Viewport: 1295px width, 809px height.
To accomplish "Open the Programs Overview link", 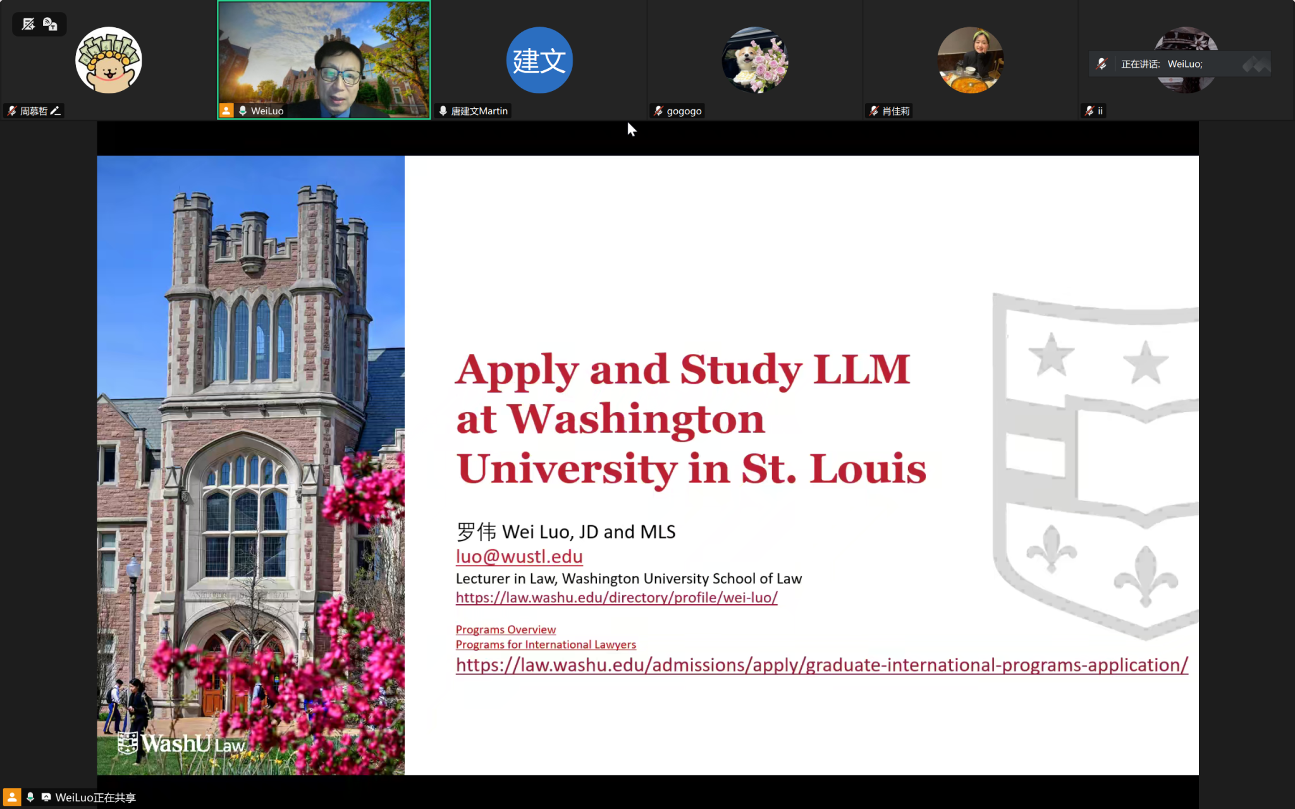I will pyautogui.click(x=506, y=630).
